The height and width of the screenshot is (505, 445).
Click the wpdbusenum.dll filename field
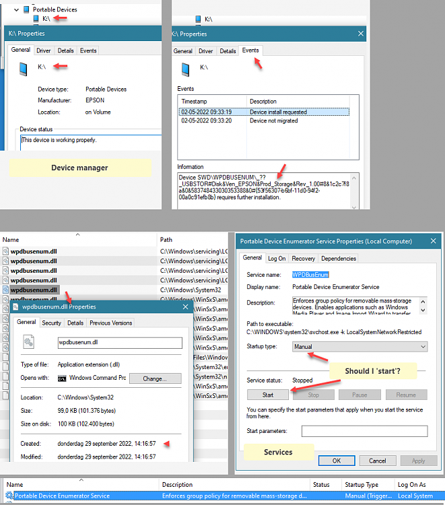tap(120, 343)
